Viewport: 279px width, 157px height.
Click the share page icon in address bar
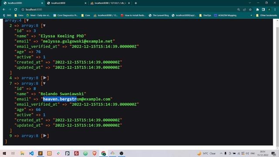tap(244, 10)
